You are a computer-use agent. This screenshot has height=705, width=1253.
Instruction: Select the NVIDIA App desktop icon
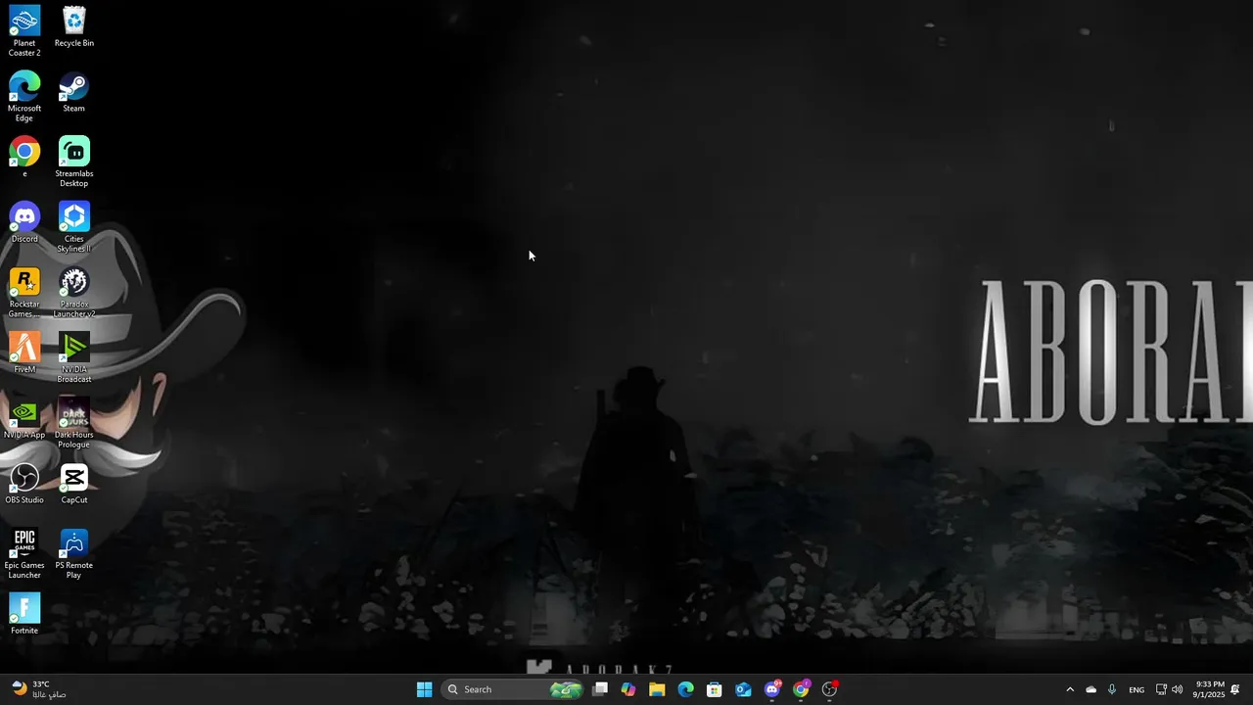point(24,418)
